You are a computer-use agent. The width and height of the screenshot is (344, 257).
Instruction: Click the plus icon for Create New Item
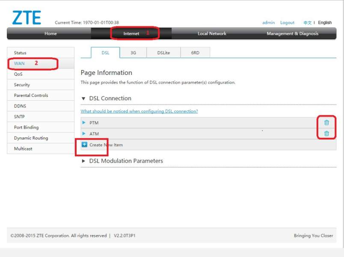pyautogui.click(x=84, y=145)
